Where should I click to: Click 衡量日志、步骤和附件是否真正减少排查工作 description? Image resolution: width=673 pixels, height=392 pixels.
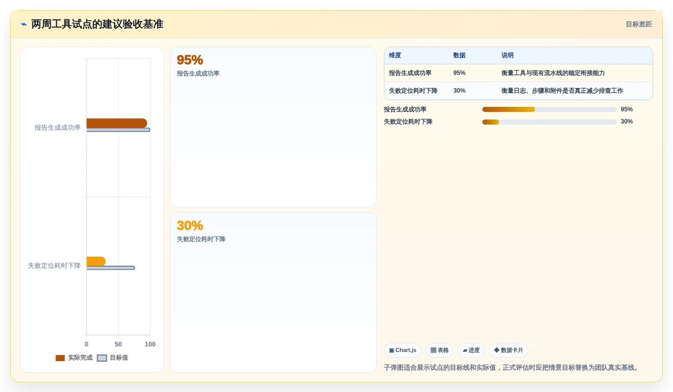(x=562, y=91)
